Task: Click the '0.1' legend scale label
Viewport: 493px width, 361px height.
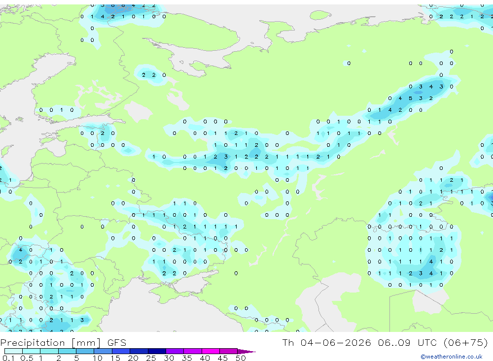Action: [8, 358]
